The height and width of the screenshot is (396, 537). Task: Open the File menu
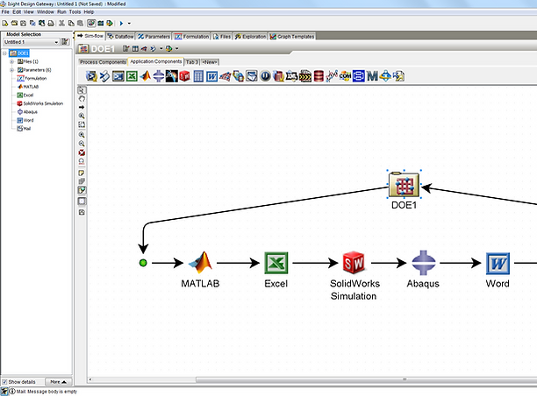[x=5, y=11]
